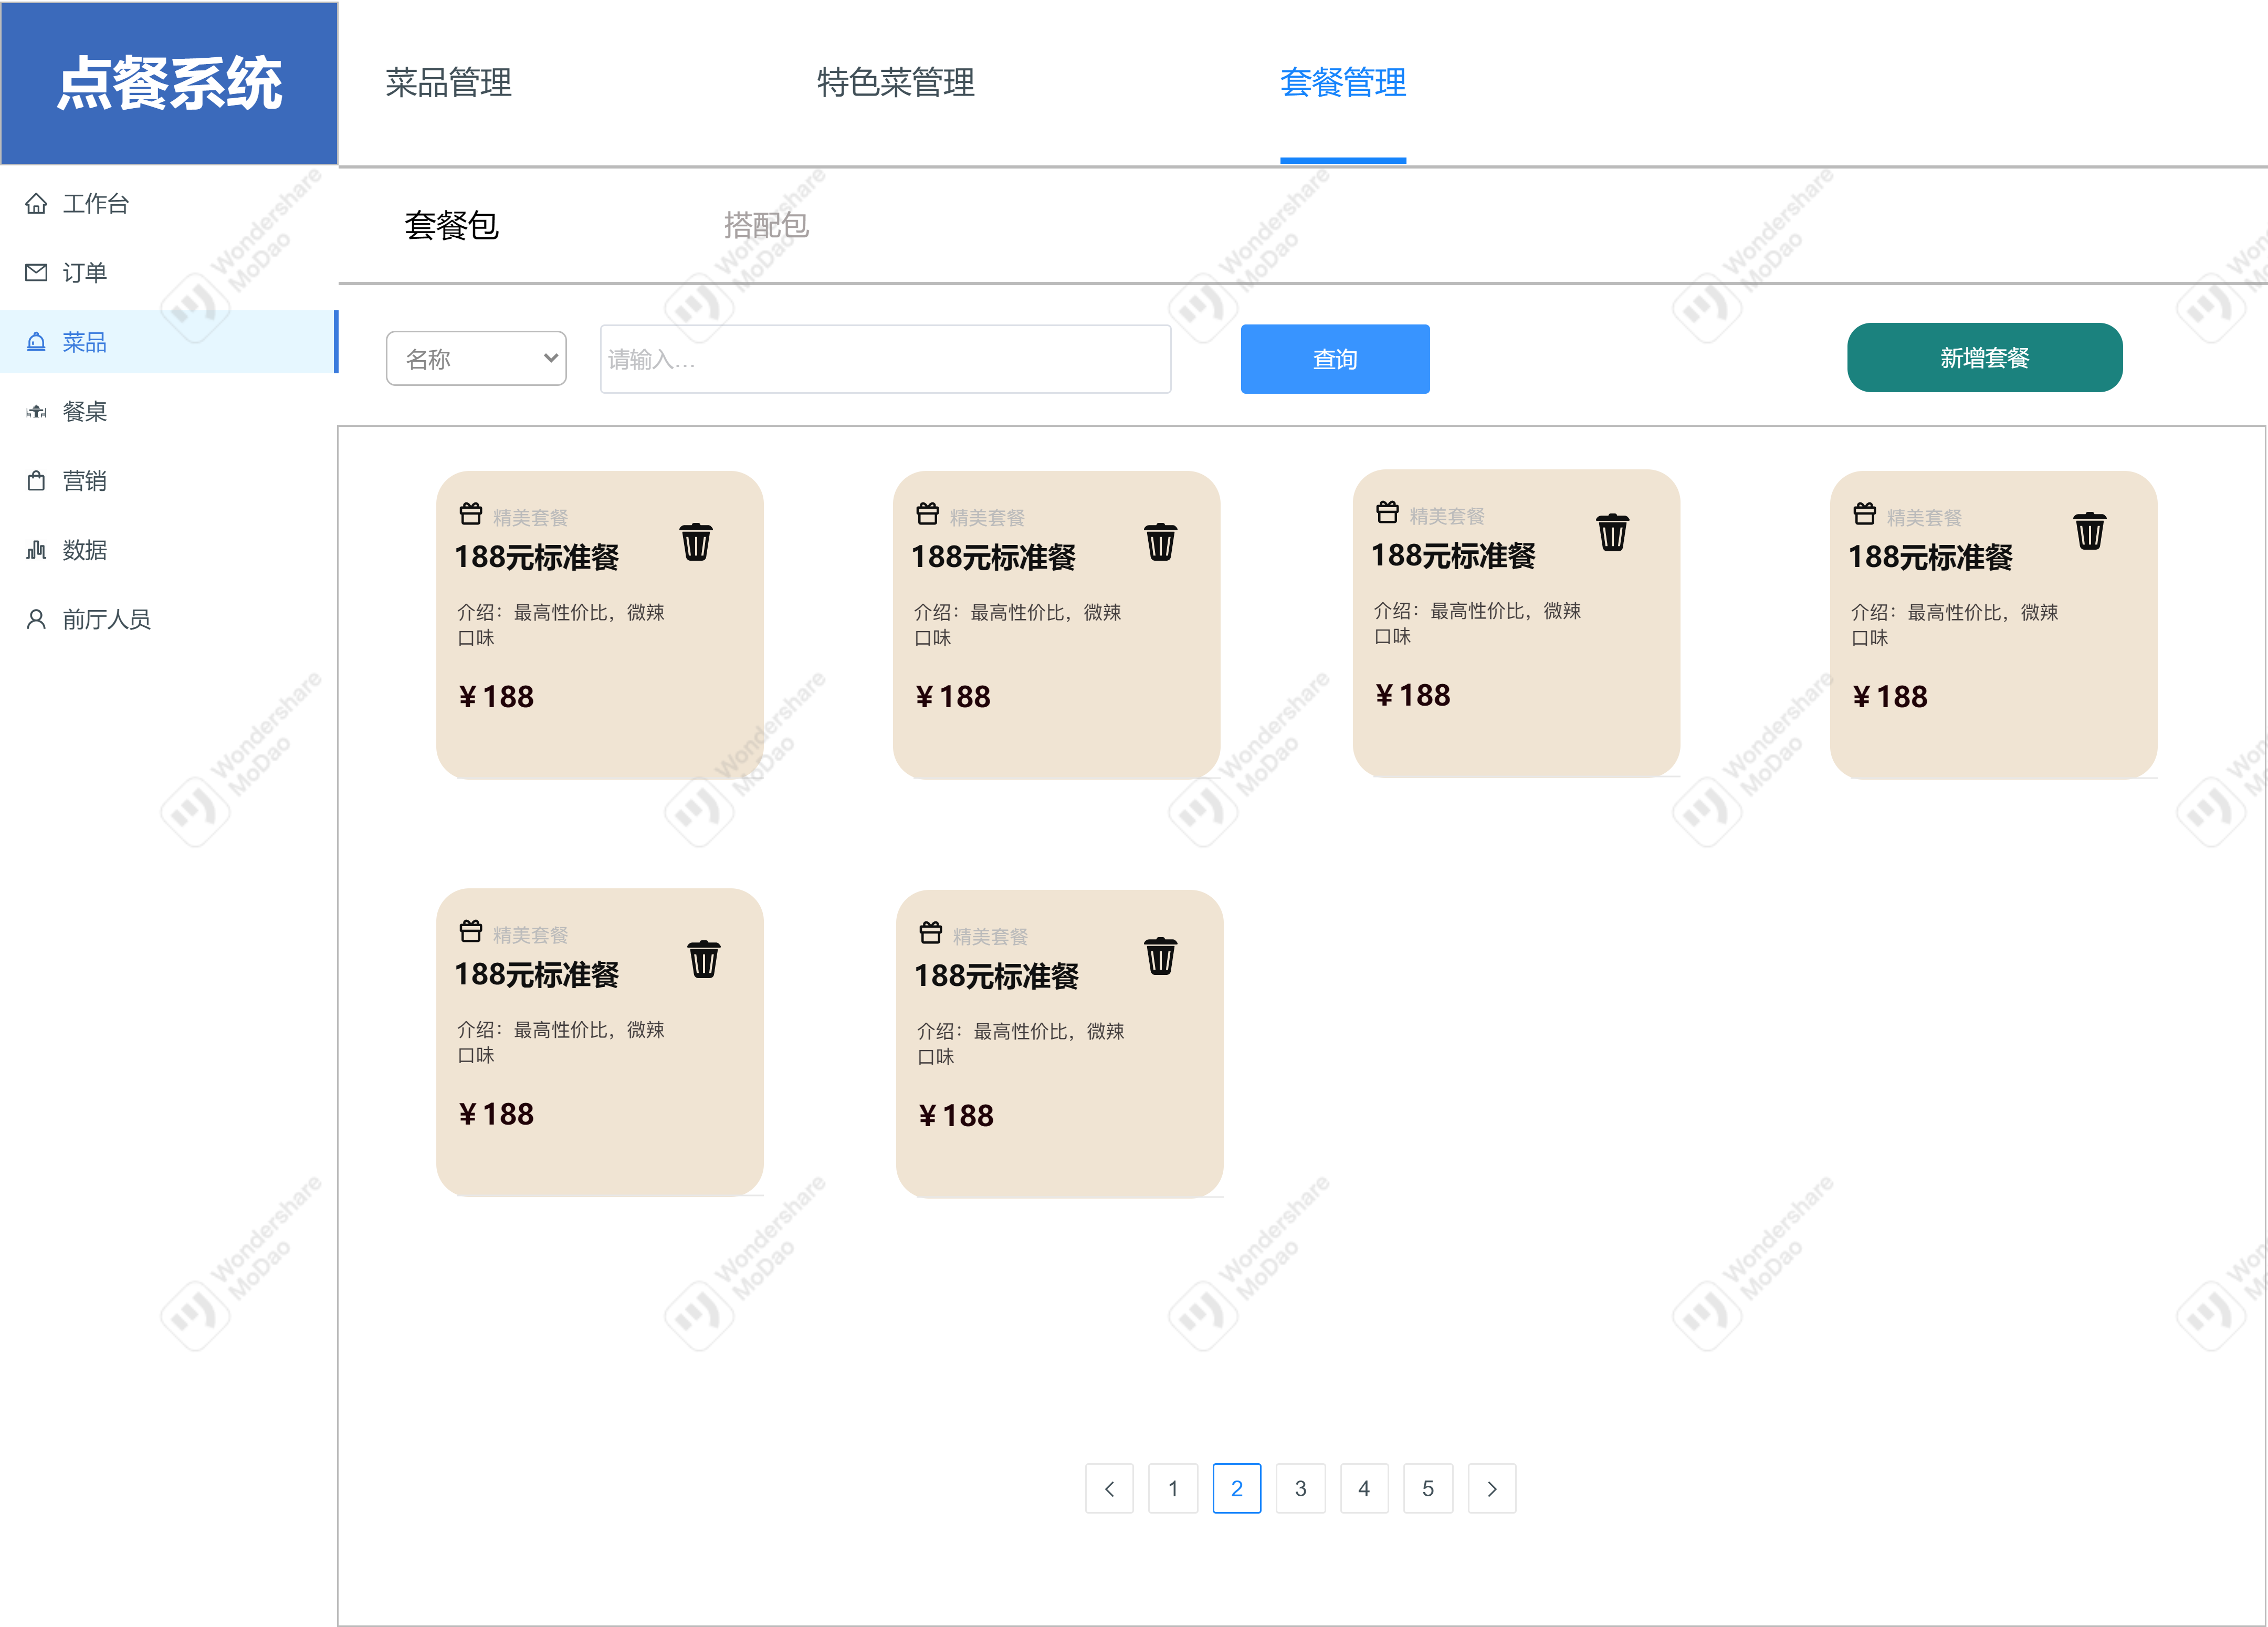Image resolution: width=2268 pixels, height=1627 pixels.
Task: Open 工作台 in the sidebar
Action: pyautogui.click(x=169, y=204)
